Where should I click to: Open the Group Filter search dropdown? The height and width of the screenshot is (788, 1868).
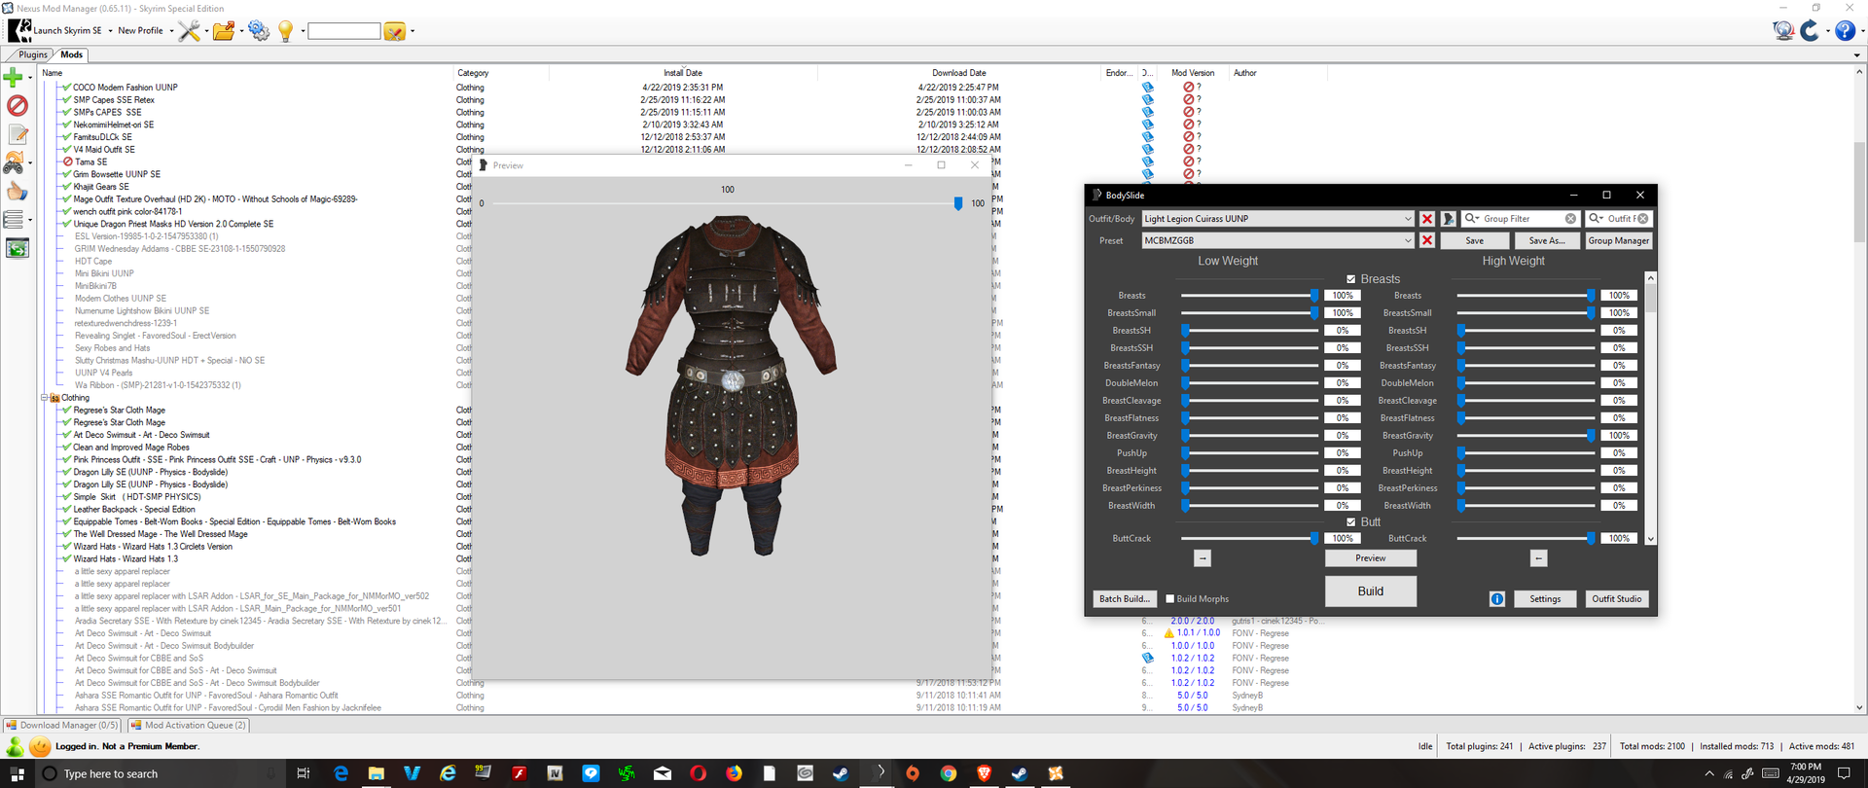coord(1472,219)
